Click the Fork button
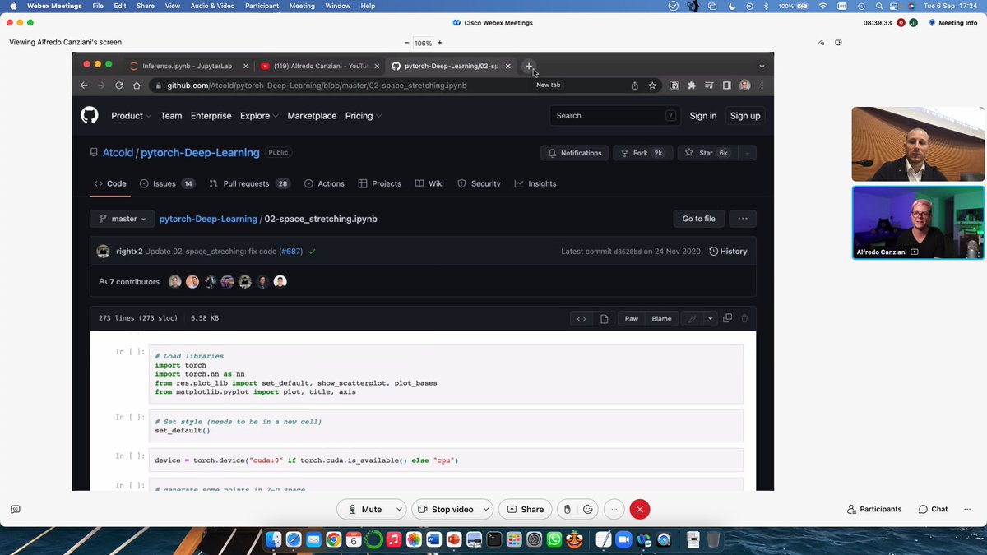The width and height of the screenshot is (987, 555). pos(642,153)
